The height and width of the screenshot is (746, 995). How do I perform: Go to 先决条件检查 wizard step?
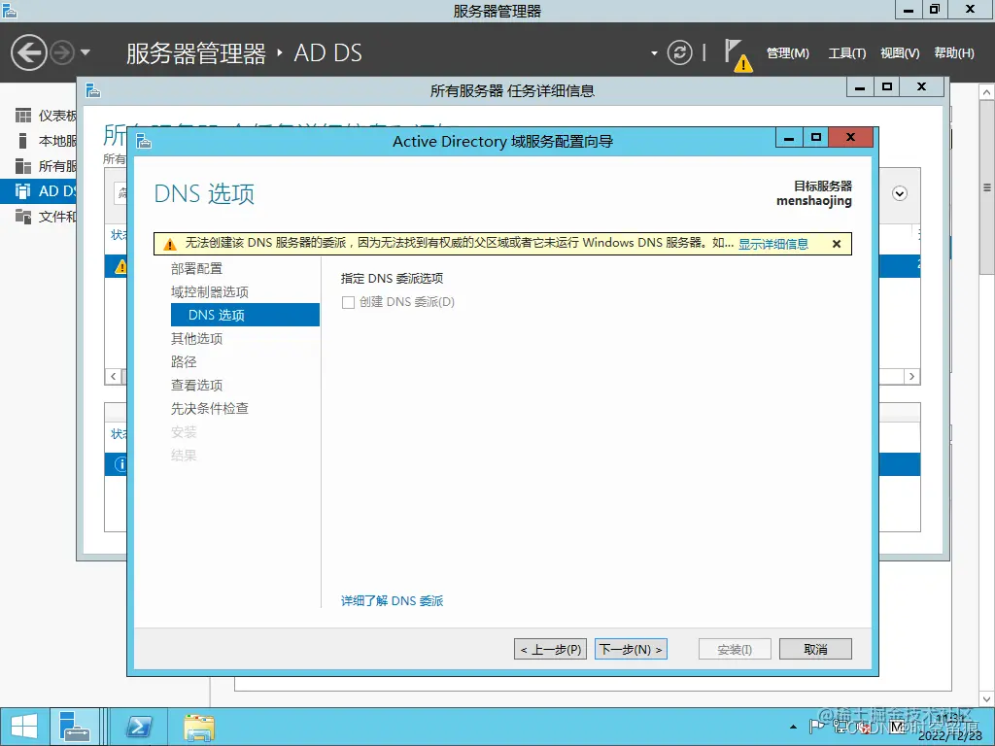coord(210,409)
